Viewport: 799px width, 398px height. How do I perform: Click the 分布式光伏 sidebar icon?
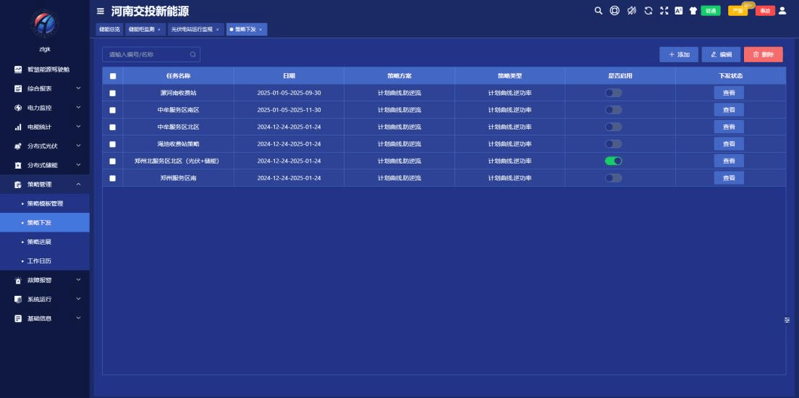pos(18,146)
